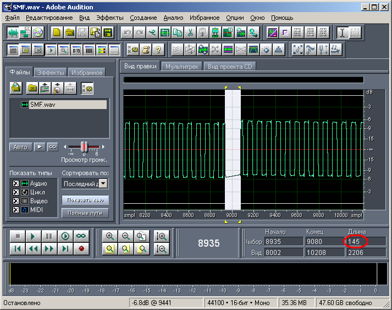392x310 pixels.
Task: Zoom in vertically icon
Action: click(x=162, y=236)
